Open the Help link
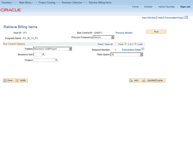 pos(160,18)
